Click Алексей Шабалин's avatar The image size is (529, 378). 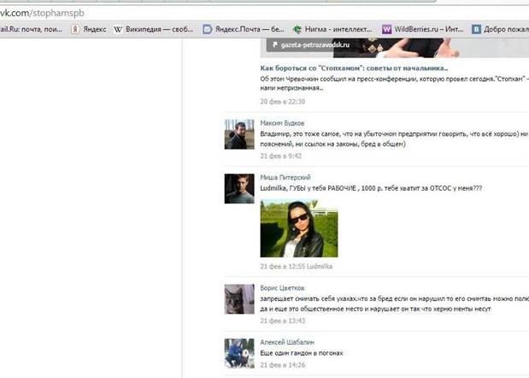[239, 353]
